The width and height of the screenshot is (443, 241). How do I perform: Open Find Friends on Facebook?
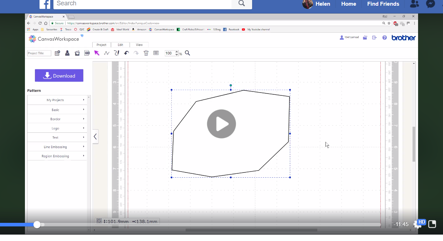[383, 4]
